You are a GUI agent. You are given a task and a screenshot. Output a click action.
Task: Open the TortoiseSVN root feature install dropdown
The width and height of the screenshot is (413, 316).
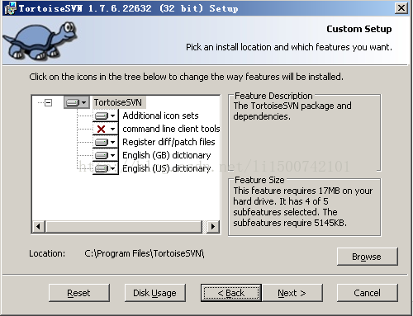coord(77,102)
